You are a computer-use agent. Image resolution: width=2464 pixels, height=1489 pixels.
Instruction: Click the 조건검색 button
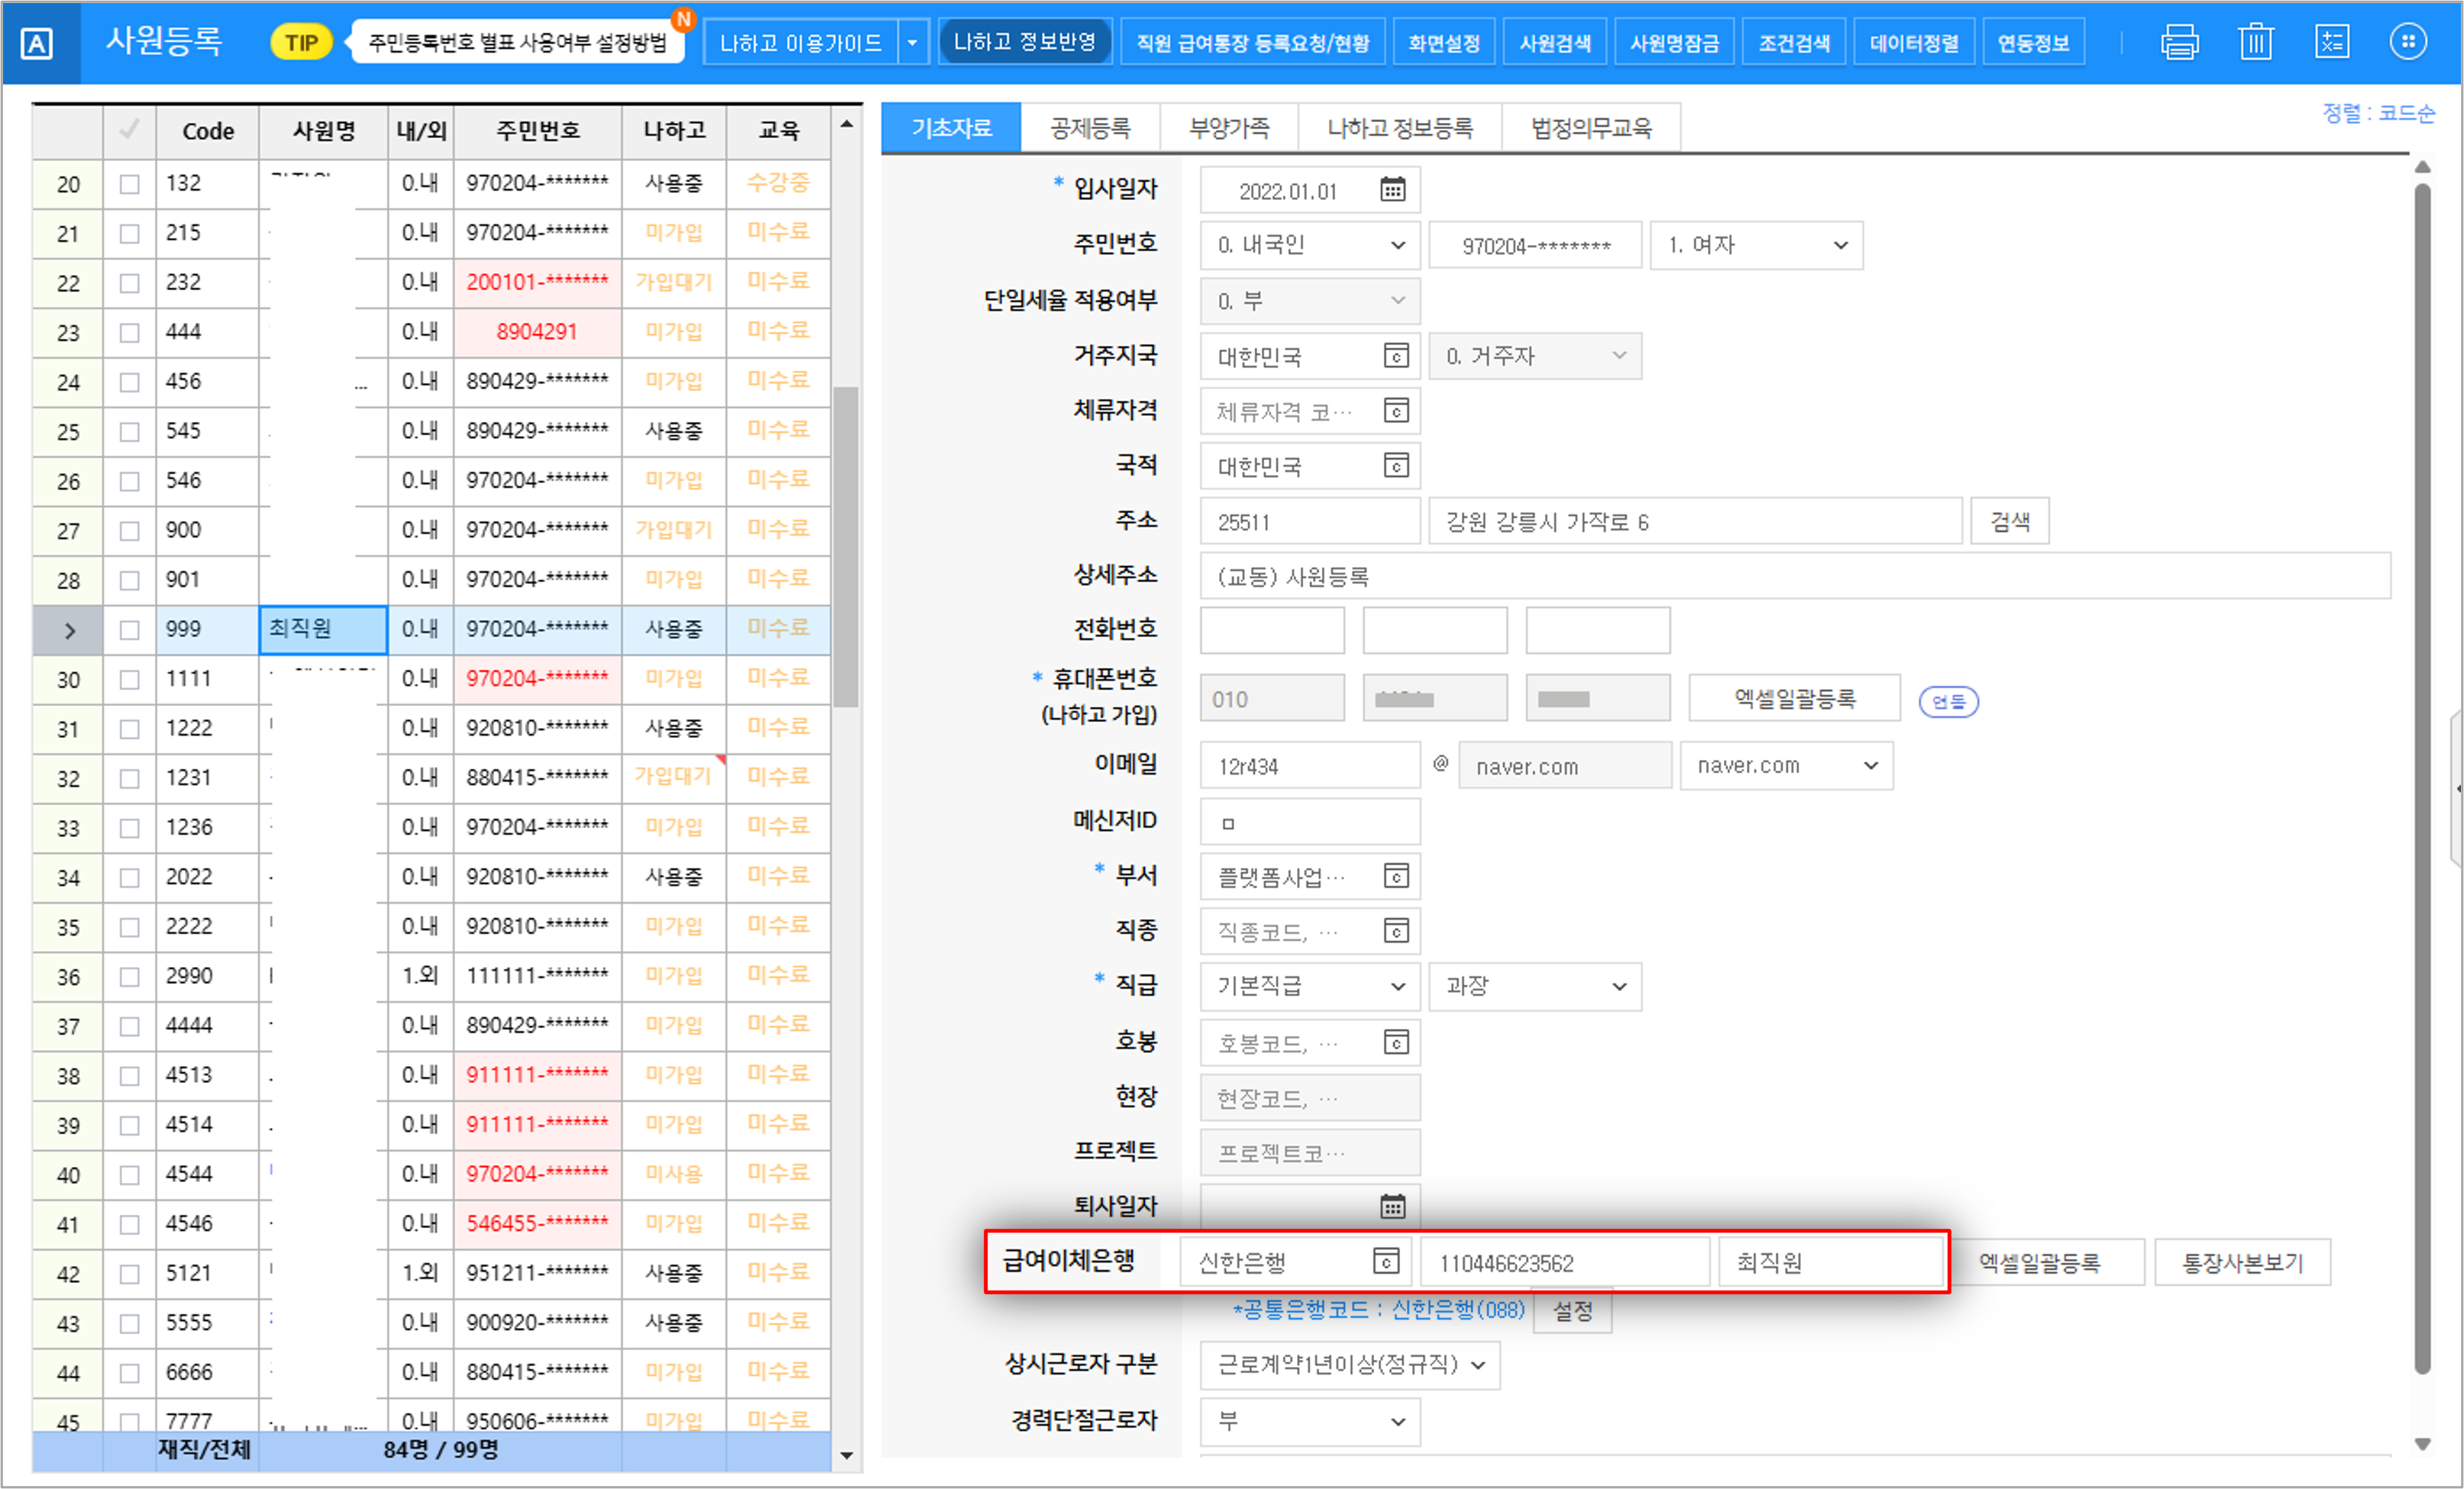[x=1794, y=43]
